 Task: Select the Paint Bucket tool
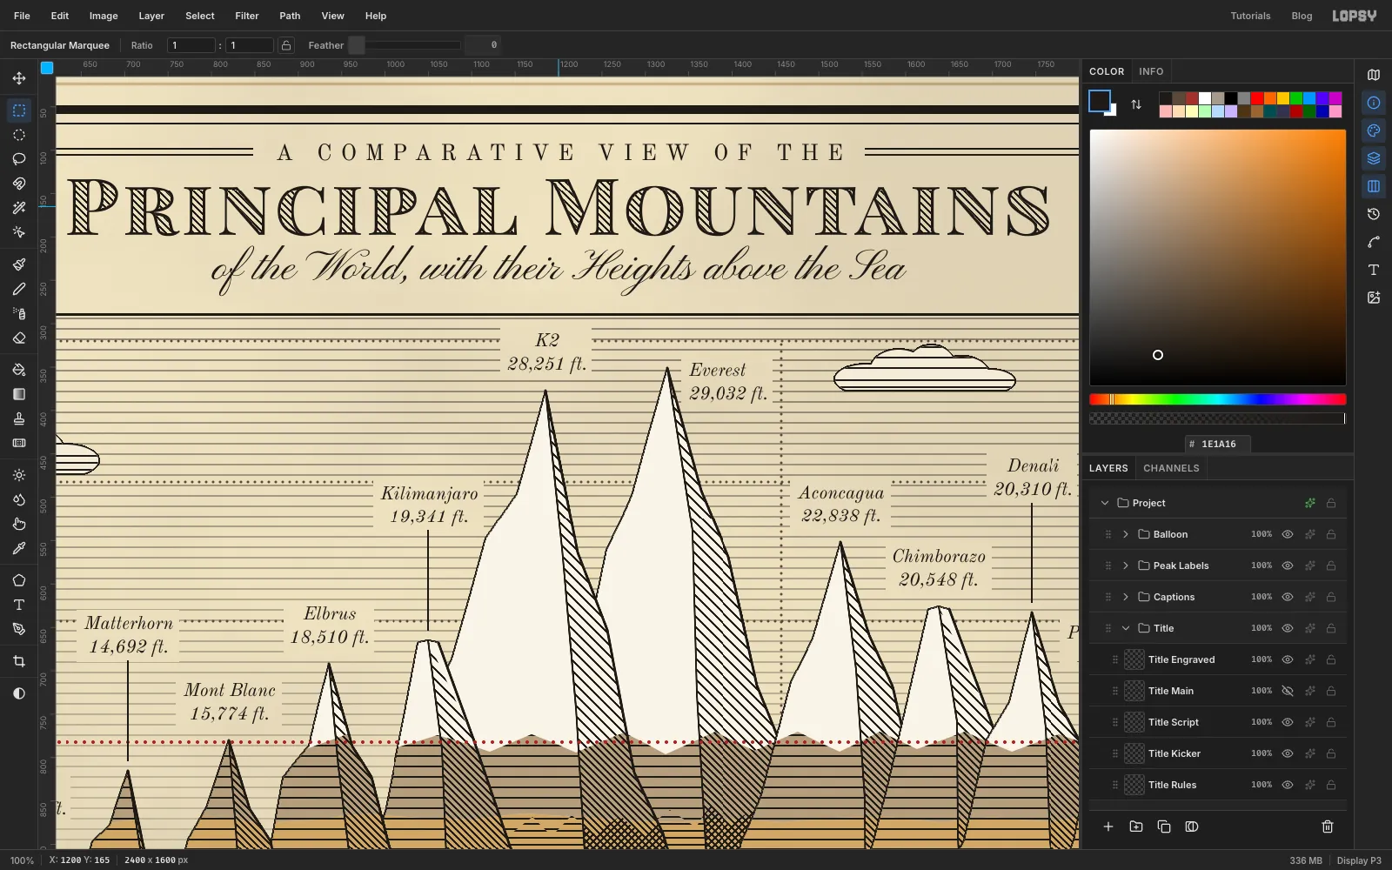(19, 370)
